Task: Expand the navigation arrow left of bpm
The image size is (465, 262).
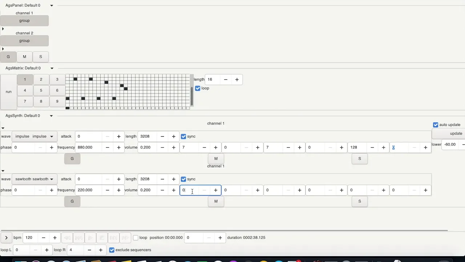Action: pos(6,238)
